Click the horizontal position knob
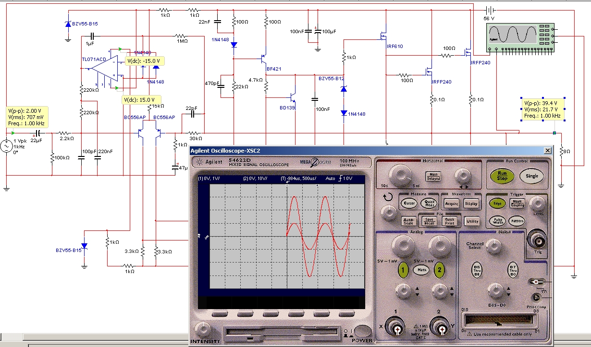This screenshot has width=591, height=347. pos(463,175)
